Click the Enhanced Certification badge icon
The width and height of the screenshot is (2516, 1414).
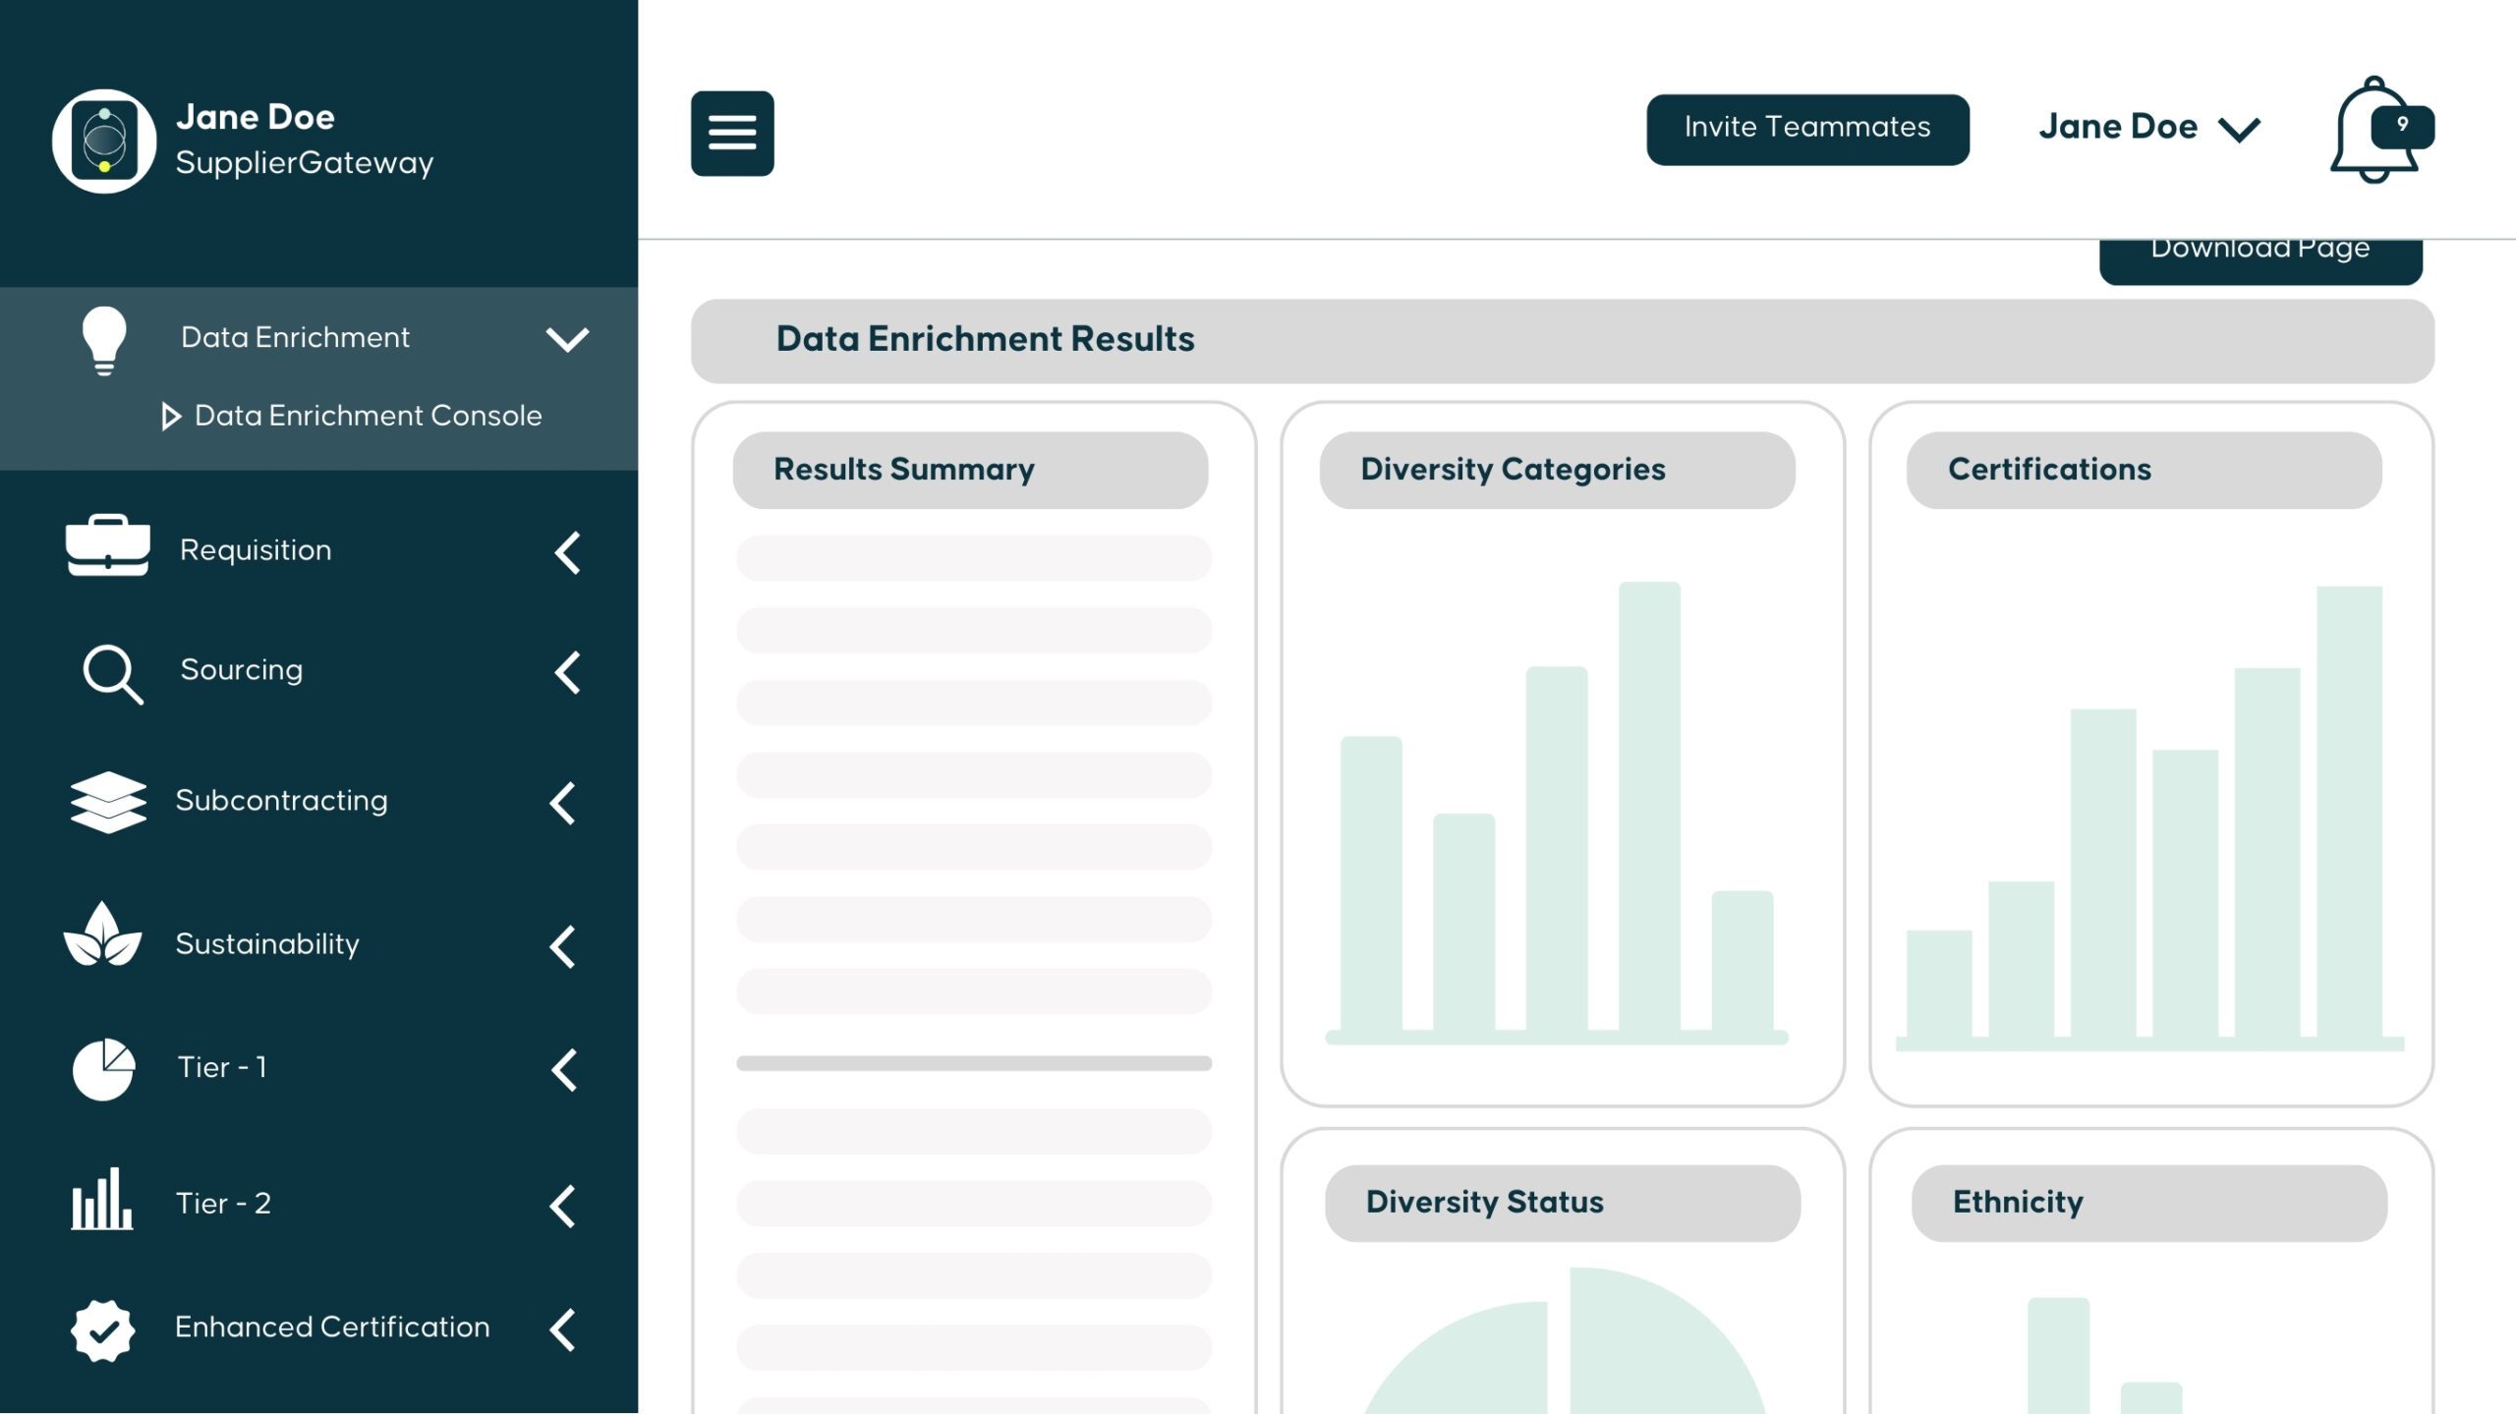pos(102,1330)
